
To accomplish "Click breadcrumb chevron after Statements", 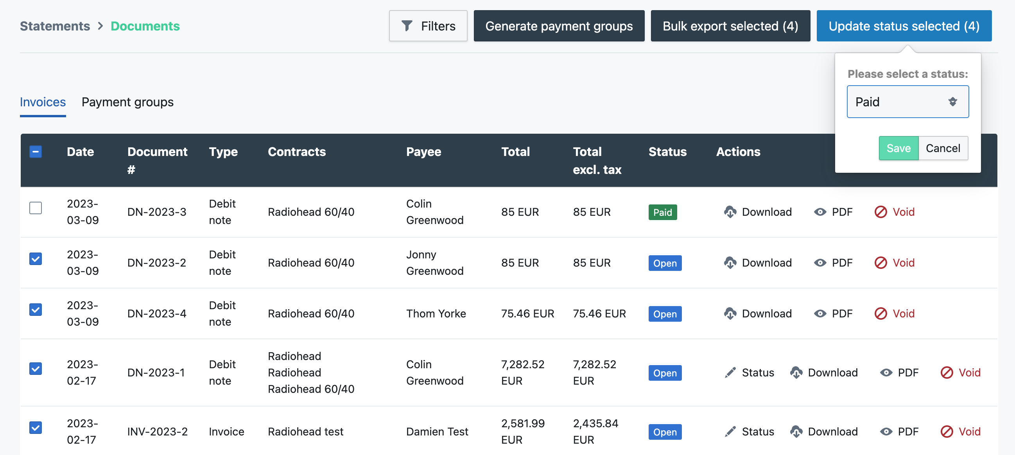I will click(x=100, y=26).
